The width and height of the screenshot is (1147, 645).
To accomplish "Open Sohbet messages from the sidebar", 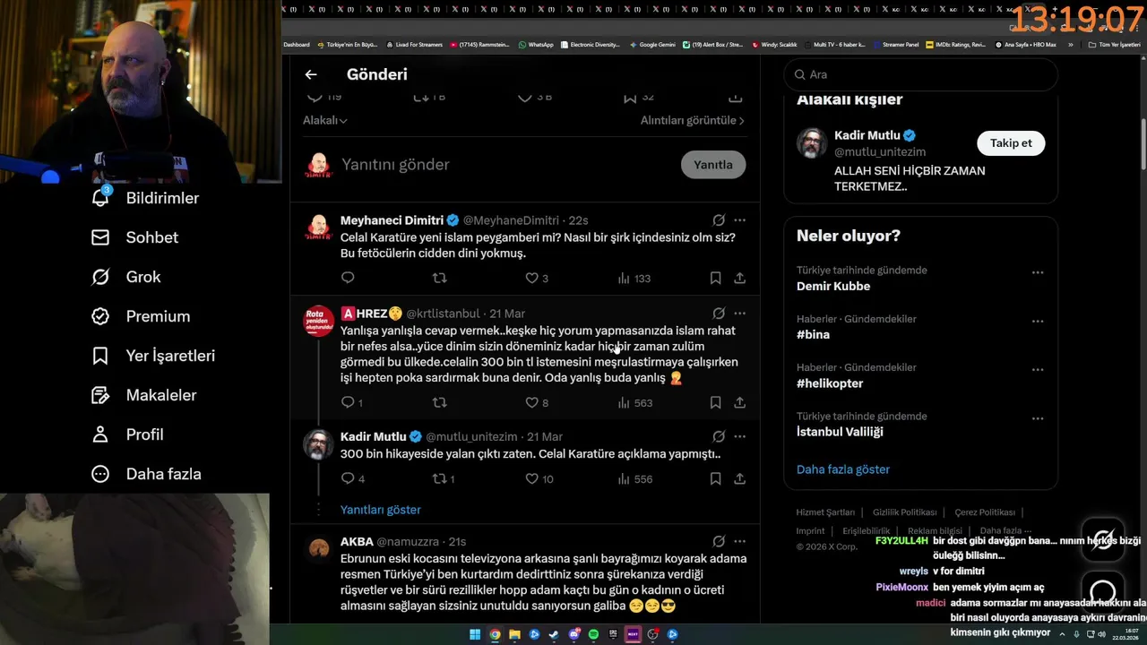I will (135, 237).
